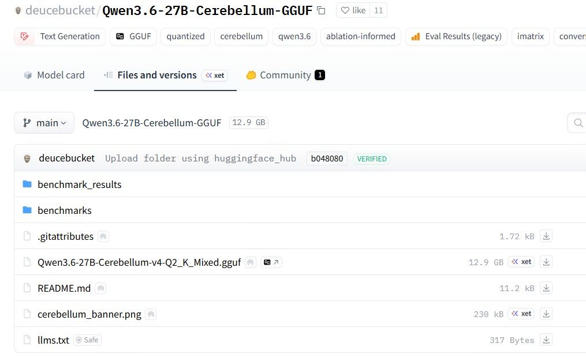Download cerebellum_banner.png
This screenshot has width=586, height=358.
coord(546,314)
